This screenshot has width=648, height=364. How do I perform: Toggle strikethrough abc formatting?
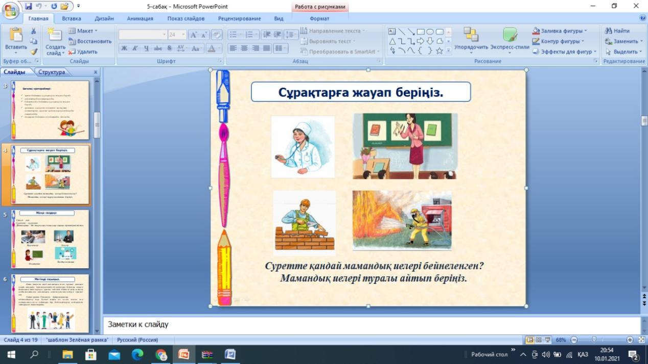tap(157, 48)
